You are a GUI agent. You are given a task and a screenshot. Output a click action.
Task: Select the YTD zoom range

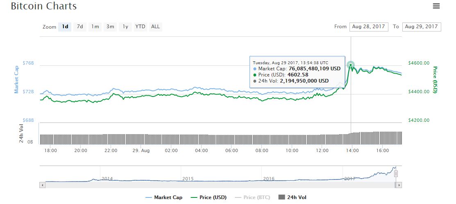141,27
